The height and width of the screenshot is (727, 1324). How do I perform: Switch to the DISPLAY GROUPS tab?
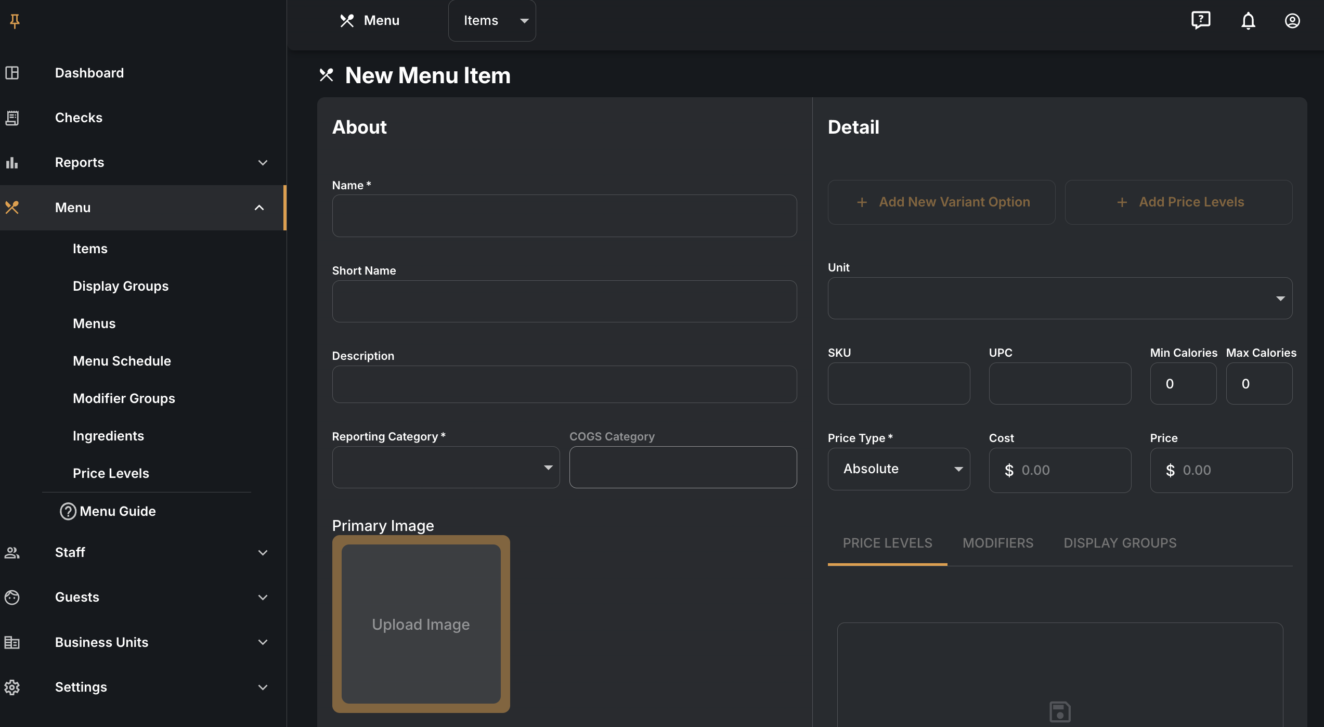(1120, 543)
